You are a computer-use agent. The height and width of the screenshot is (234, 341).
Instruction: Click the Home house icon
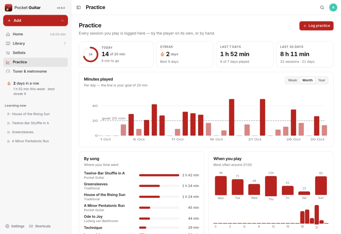(8, 34)
